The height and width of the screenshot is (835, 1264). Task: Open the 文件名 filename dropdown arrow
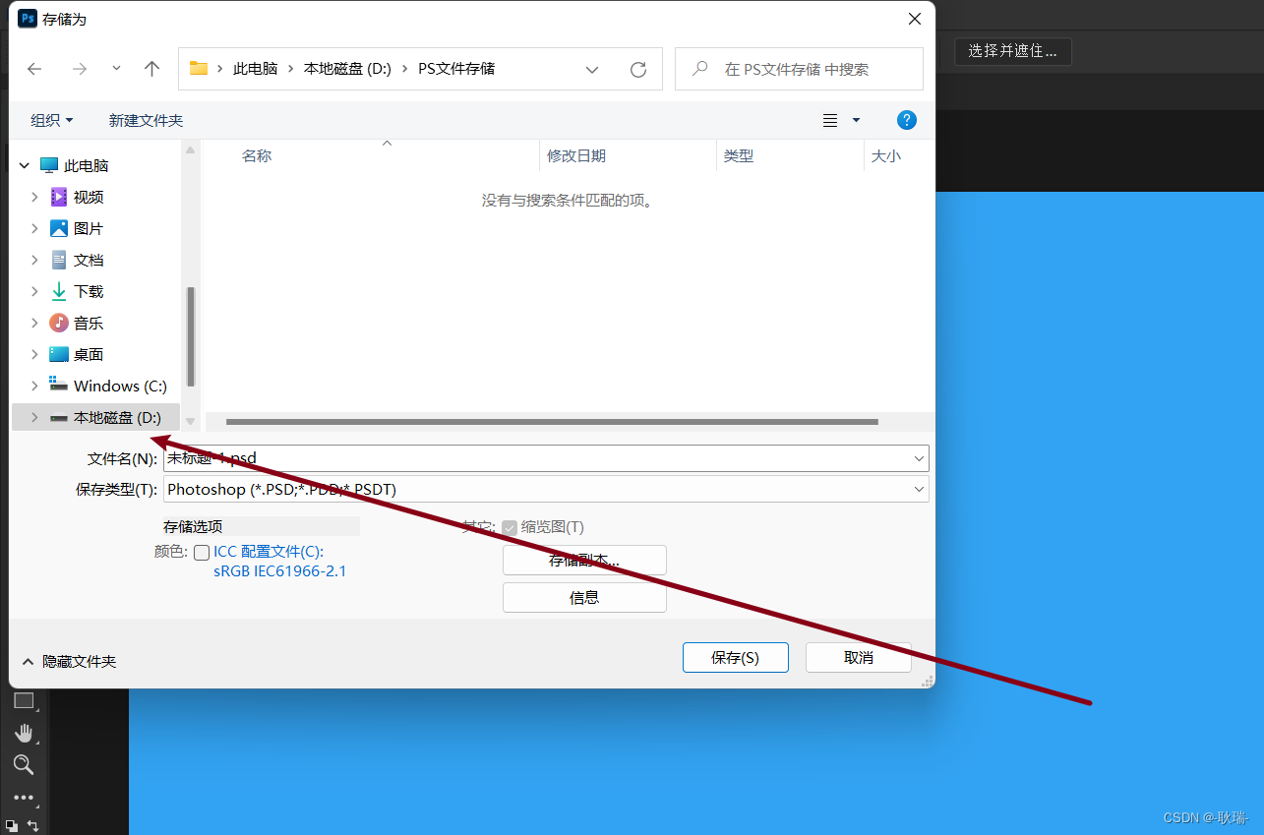tap(919, 458)
